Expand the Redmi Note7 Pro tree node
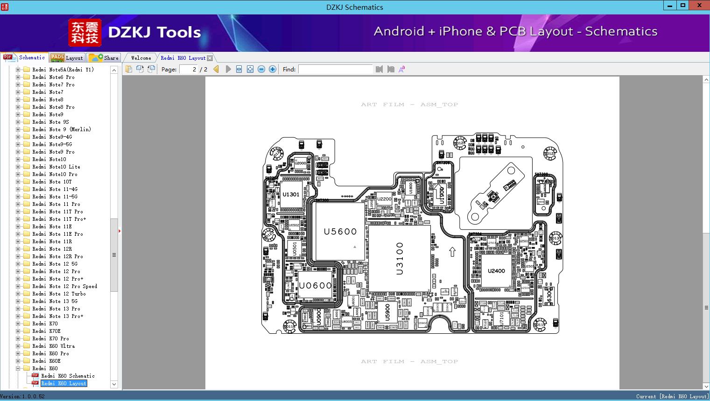The height and width of the screenshot is (401, 710). click(18, 84)
